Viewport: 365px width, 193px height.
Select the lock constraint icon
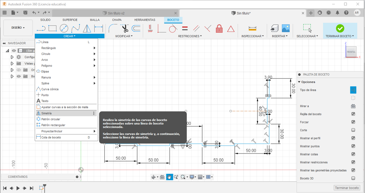219,28
